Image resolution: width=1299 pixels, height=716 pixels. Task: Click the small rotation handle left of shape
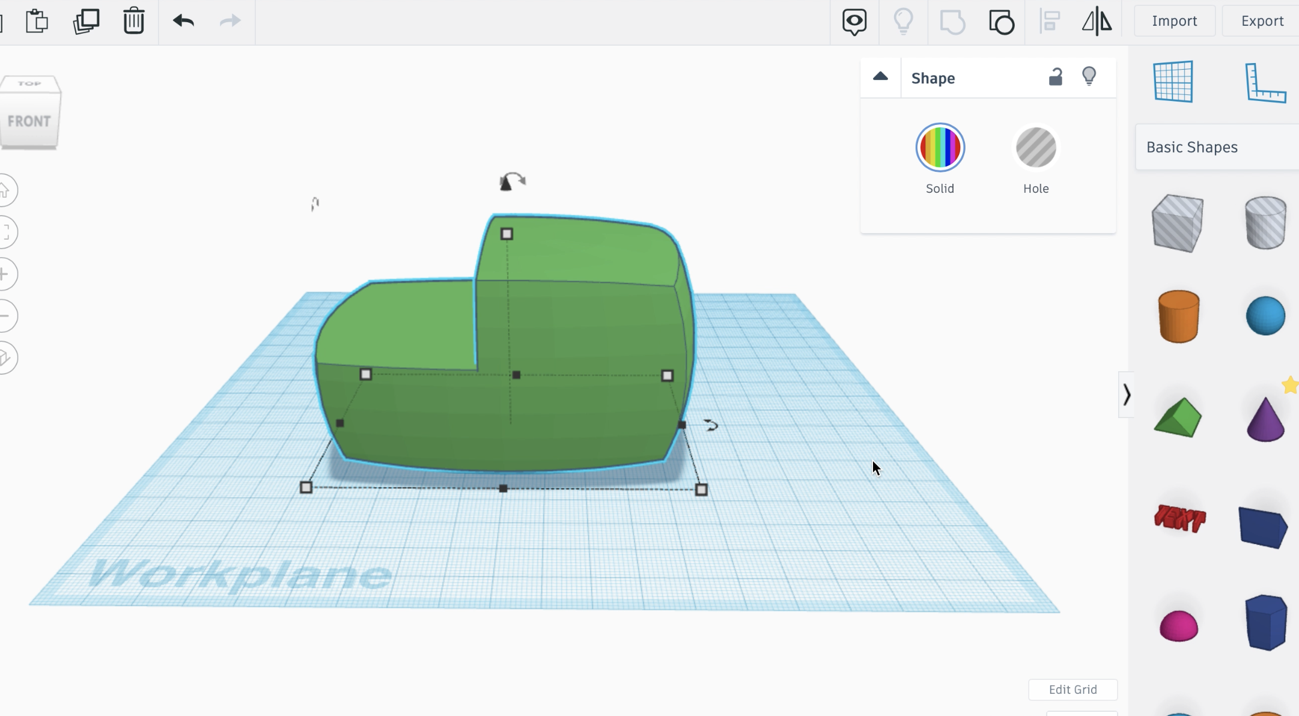(315, 204)
